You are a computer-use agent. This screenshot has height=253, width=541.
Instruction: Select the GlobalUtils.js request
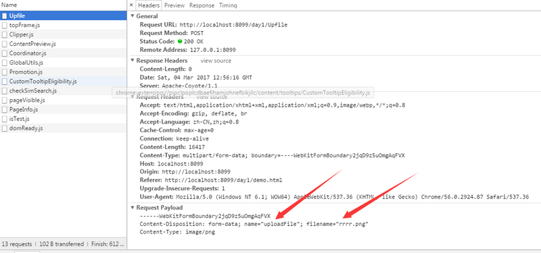pos(63,63)
